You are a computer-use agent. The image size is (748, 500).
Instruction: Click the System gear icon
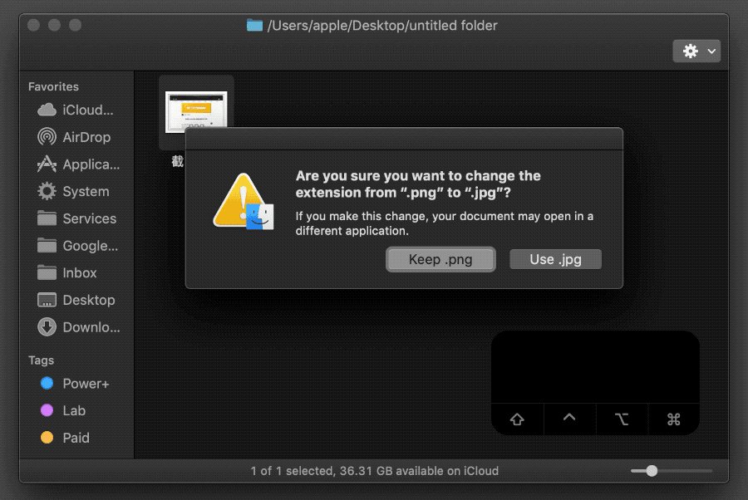47,191
